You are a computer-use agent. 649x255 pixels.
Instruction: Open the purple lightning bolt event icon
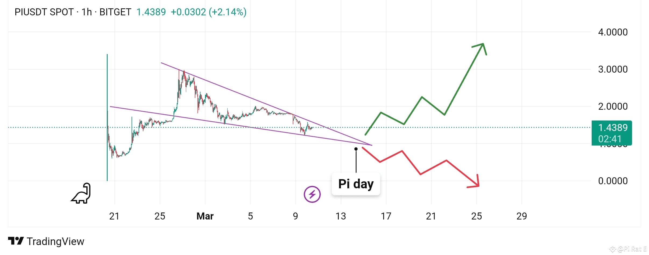312,194
